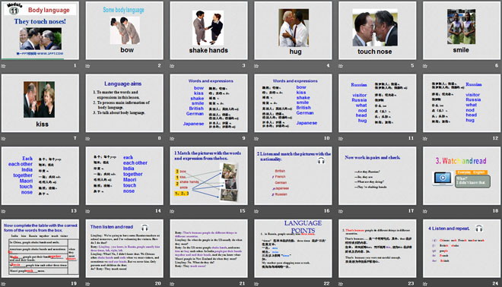Click the animation star icon under slide 19

pyautogui.click(x=4, y=283)
